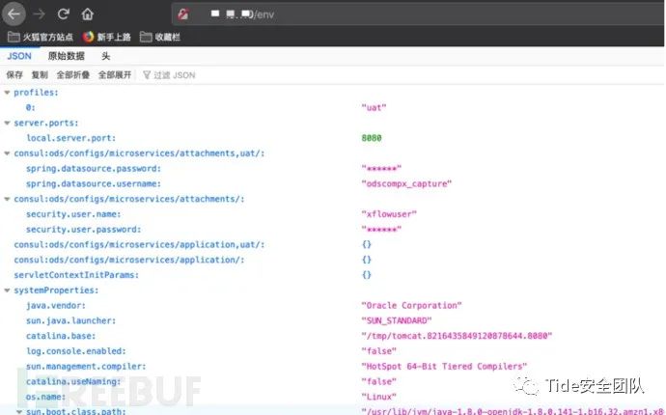
Task: Open the 火狐官方站点 bookmark folder
Action: pyautogui.click(x=41, y=37)
